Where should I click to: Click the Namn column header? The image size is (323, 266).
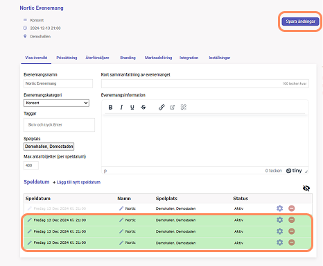coord(124,199)
